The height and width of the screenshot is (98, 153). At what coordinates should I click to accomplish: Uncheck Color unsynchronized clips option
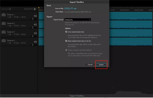(66, 32)
